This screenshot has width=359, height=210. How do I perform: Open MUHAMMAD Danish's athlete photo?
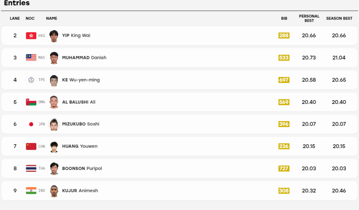click(x=54, y=58)
